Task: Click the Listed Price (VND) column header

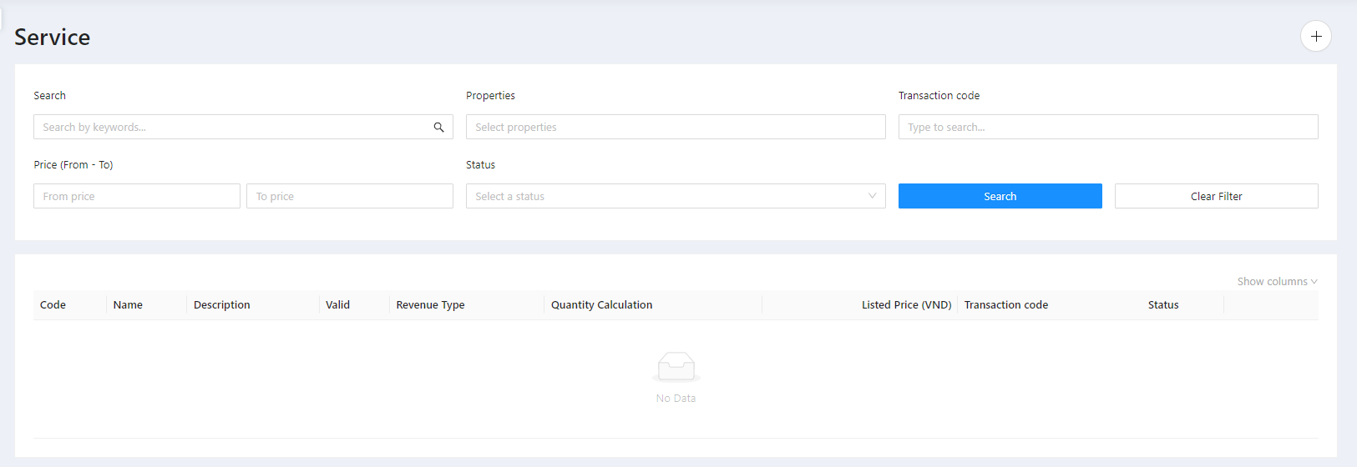Action: [x=906, y=305]
